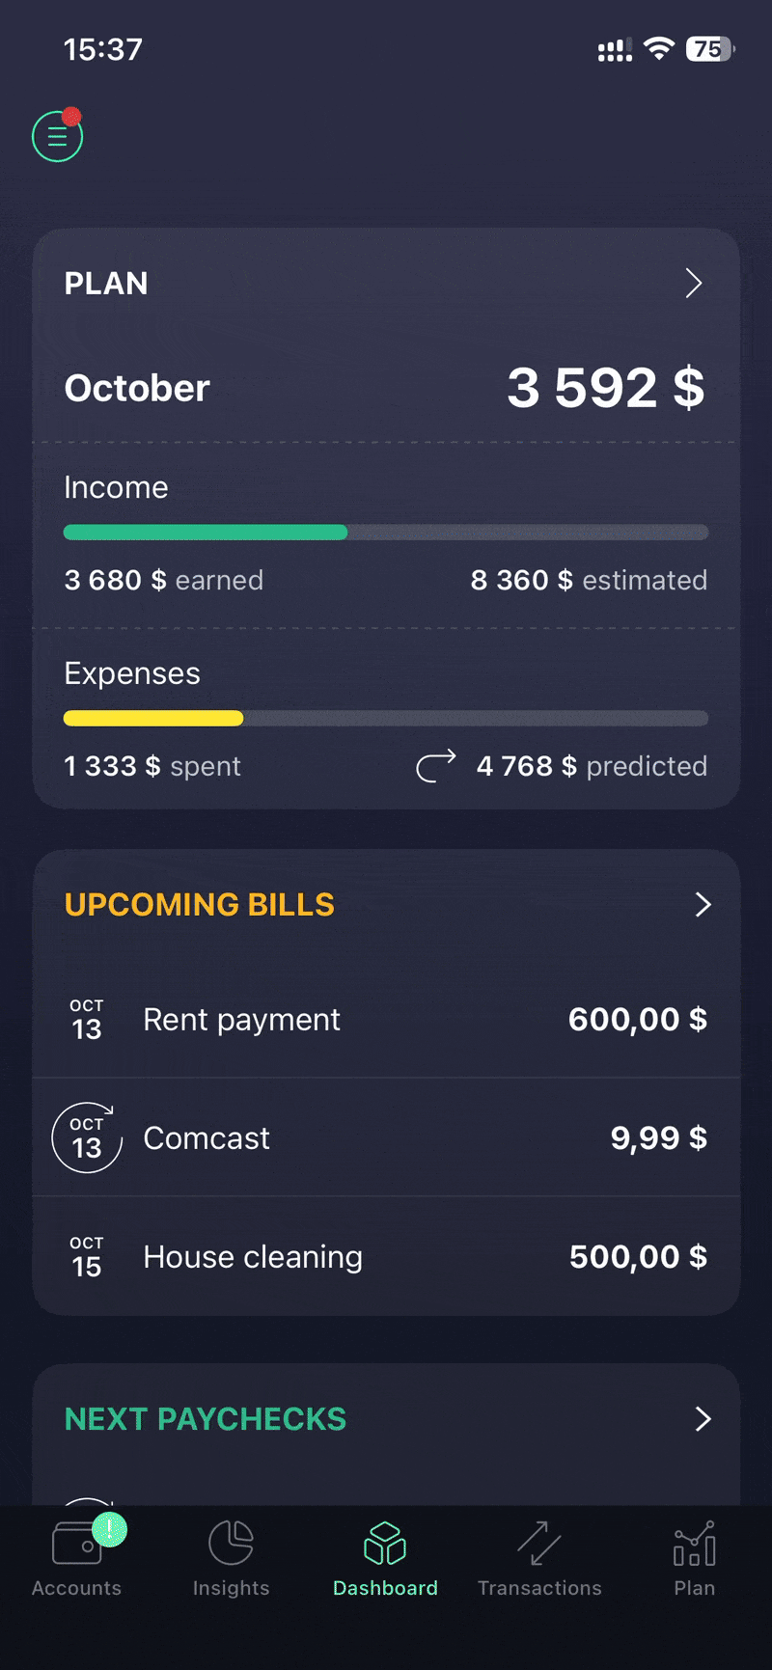Tap the Plan chart icon

[x=694, y=1543]
